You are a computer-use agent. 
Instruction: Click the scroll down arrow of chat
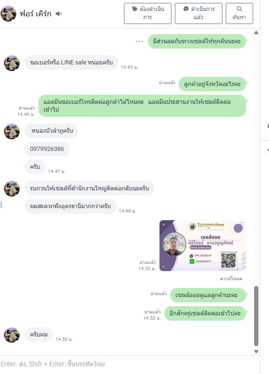pos(257,351)
